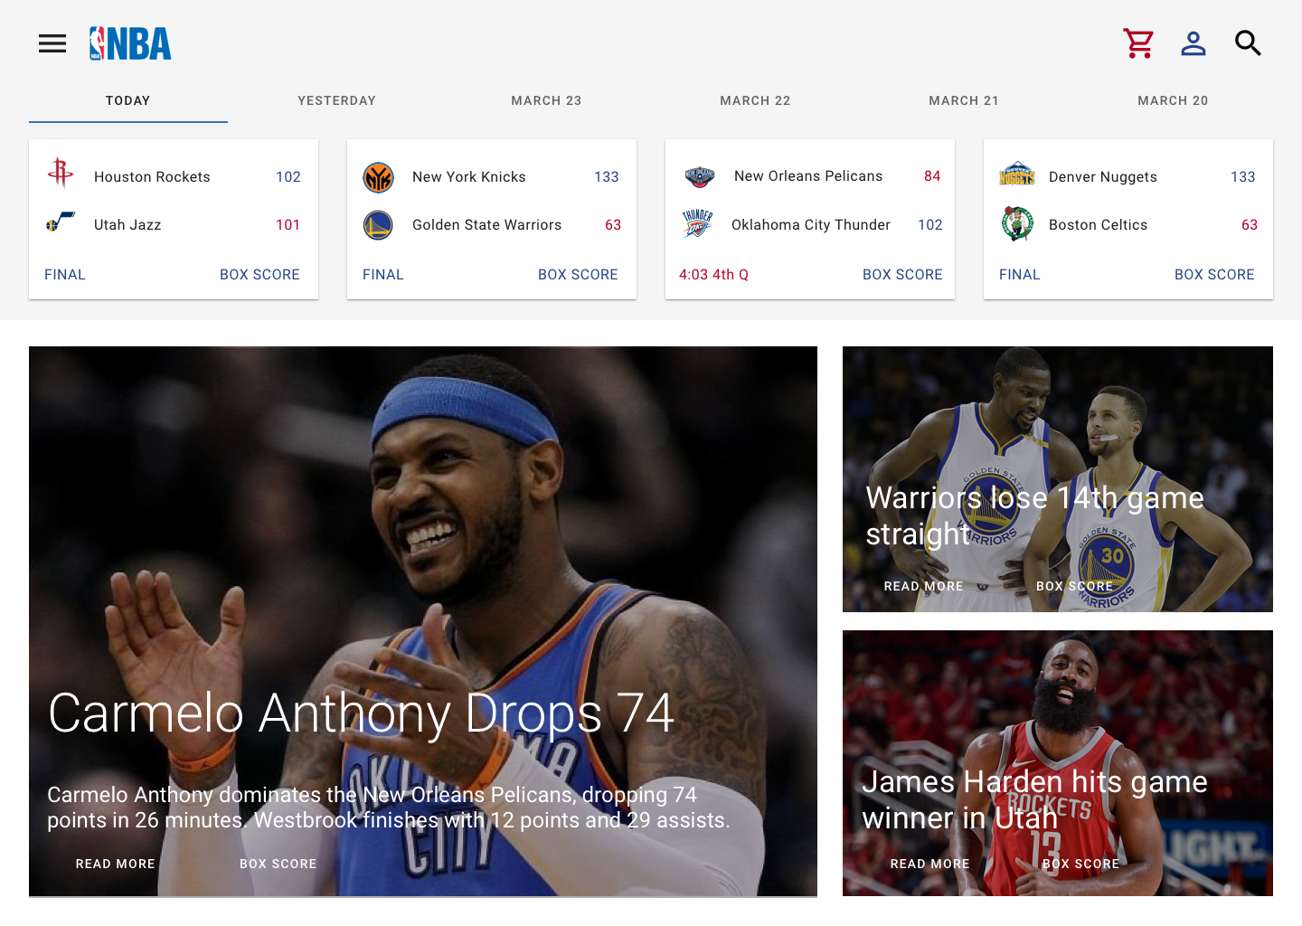Click FINAL status on Knicks vs Warriors card
Image resolution: width=1302 pixels, height=926 pixels.
(x=383, y=275)
